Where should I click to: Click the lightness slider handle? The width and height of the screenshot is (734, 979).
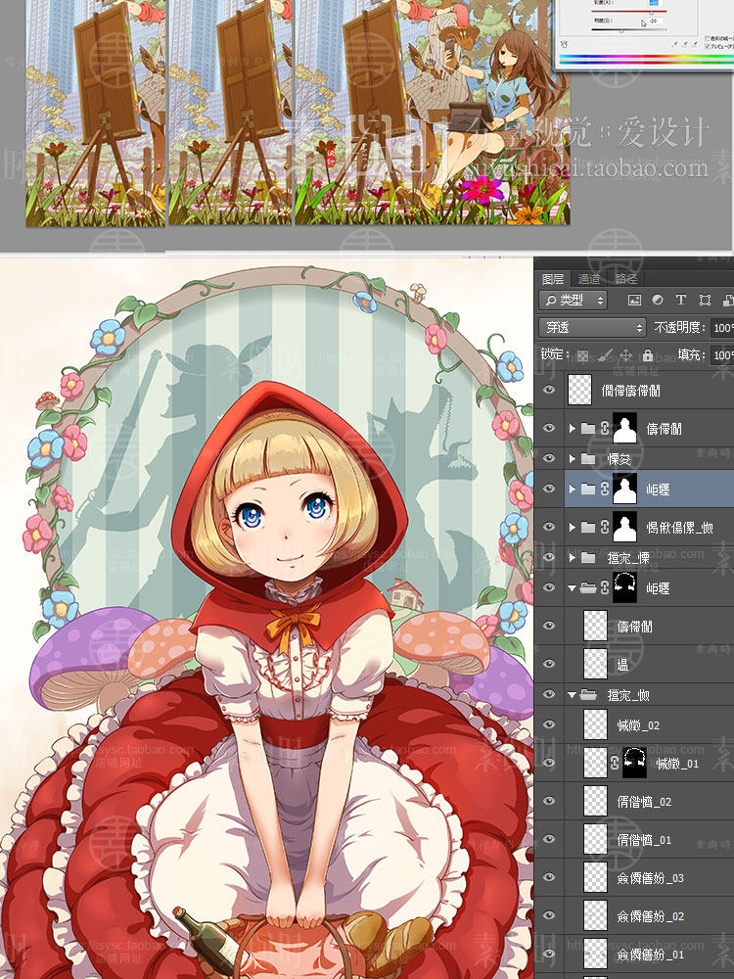pyautogui.click(x=621, y=30)
